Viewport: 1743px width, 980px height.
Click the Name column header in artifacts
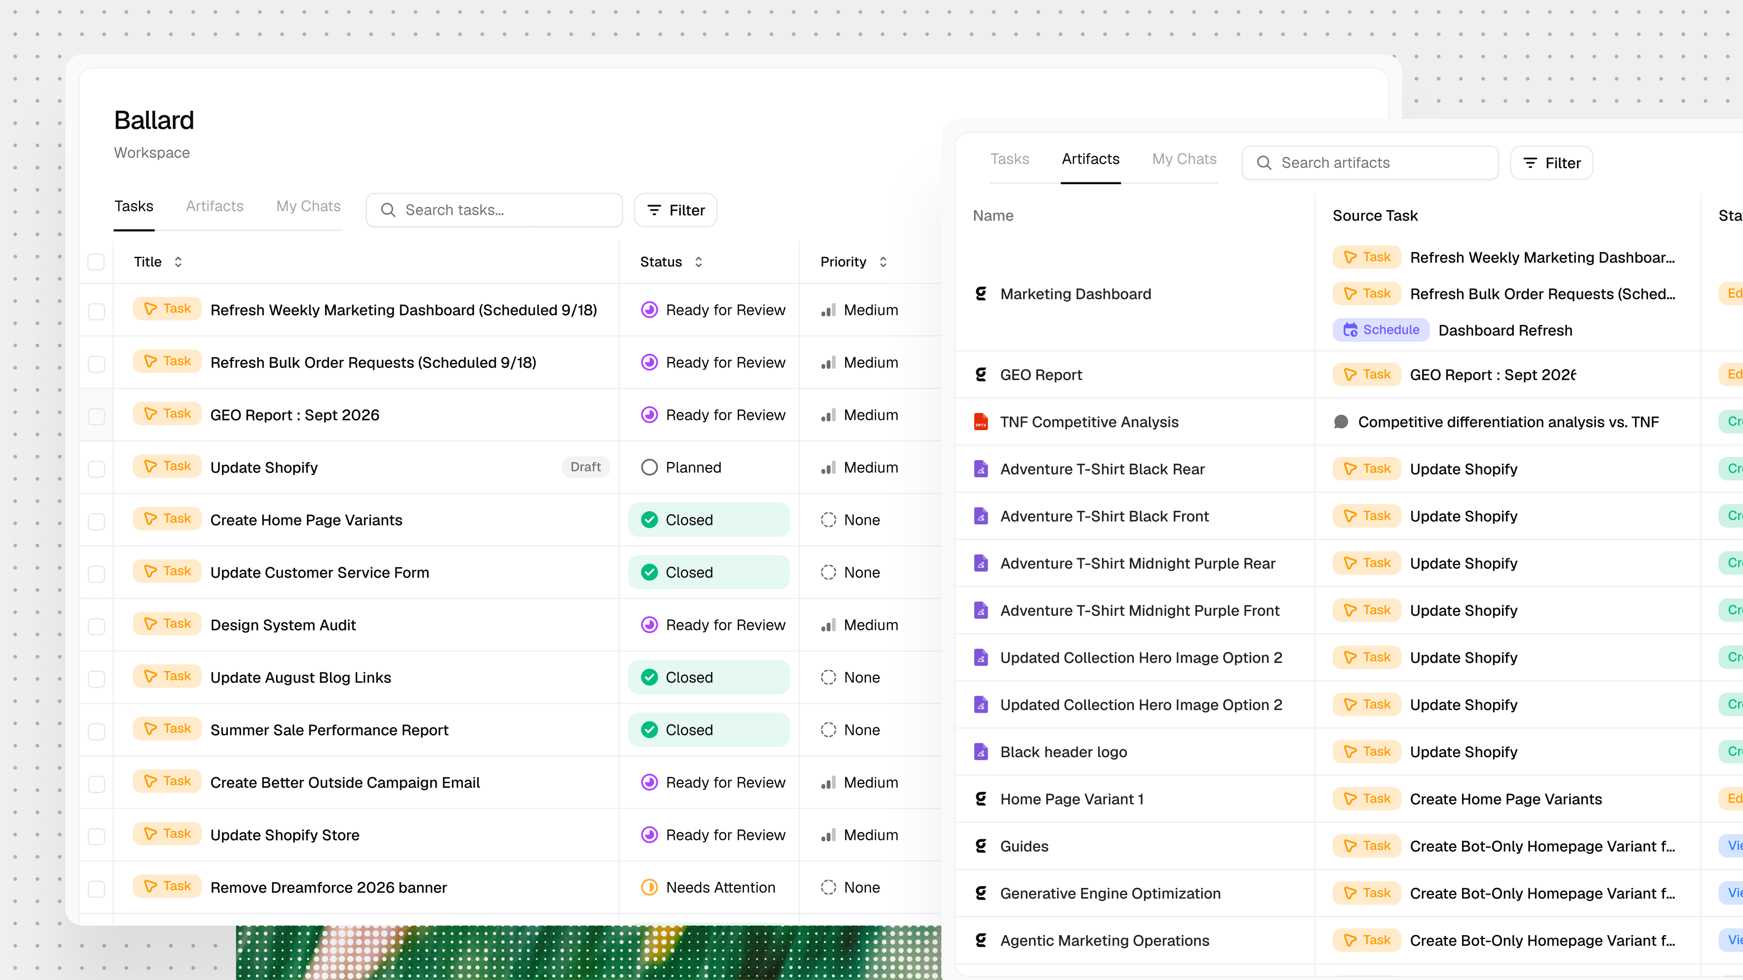point(993,216)
